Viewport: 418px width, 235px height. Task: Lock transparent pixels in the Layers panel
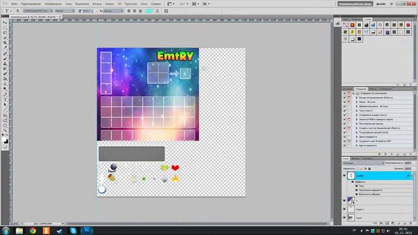(358, 168)
